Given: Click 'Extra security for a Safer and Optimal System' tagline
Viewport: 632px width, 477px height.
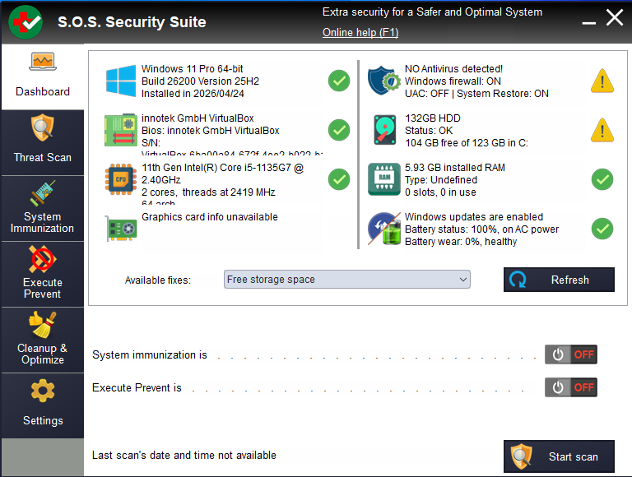Looking at the screenshot, I should pyautogui.click(x=432, y=12).
